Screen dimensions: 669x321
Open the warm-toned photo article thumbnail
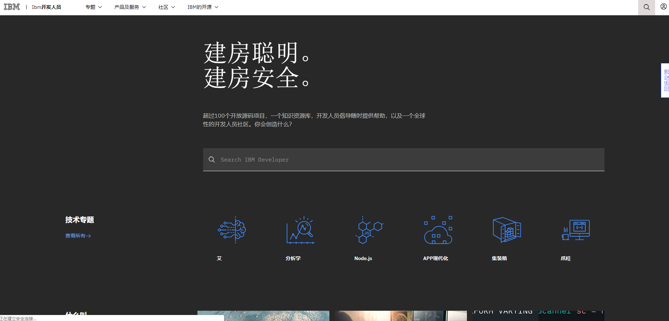click(401, 316)
